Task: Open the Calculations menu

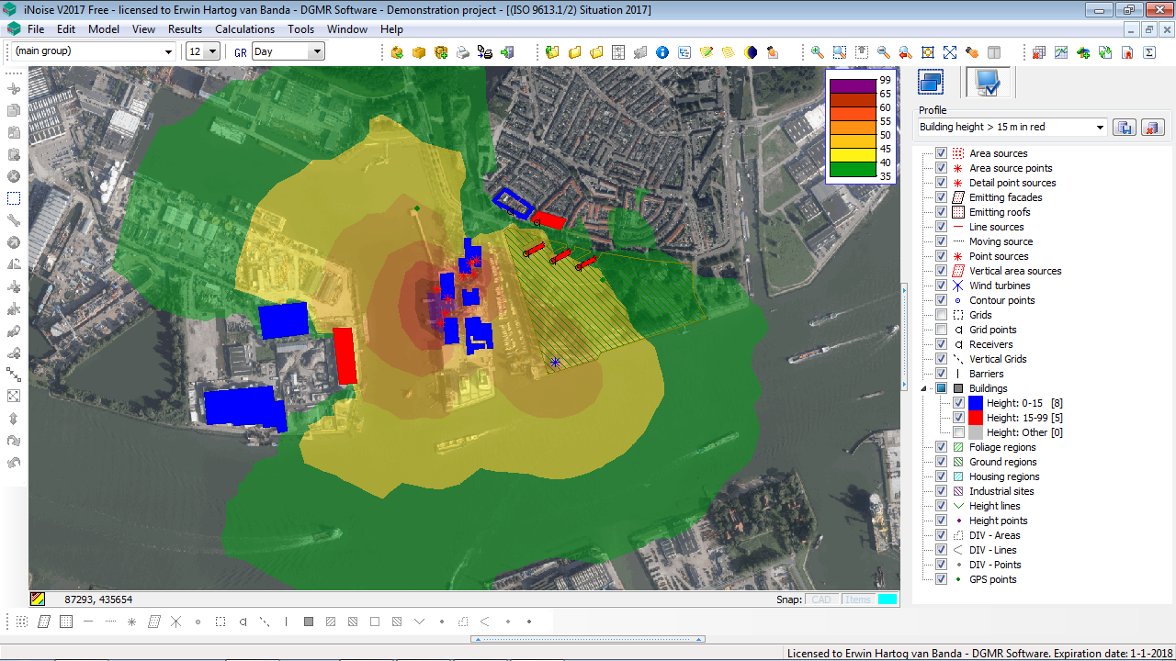Action: pos(244,29)
